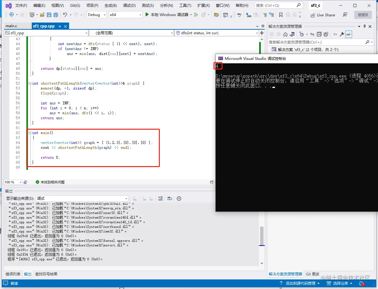Screen dimensions: 378x289
Task: Pin the sf3_cpp.cpp tab
Action: click(60, 26)
